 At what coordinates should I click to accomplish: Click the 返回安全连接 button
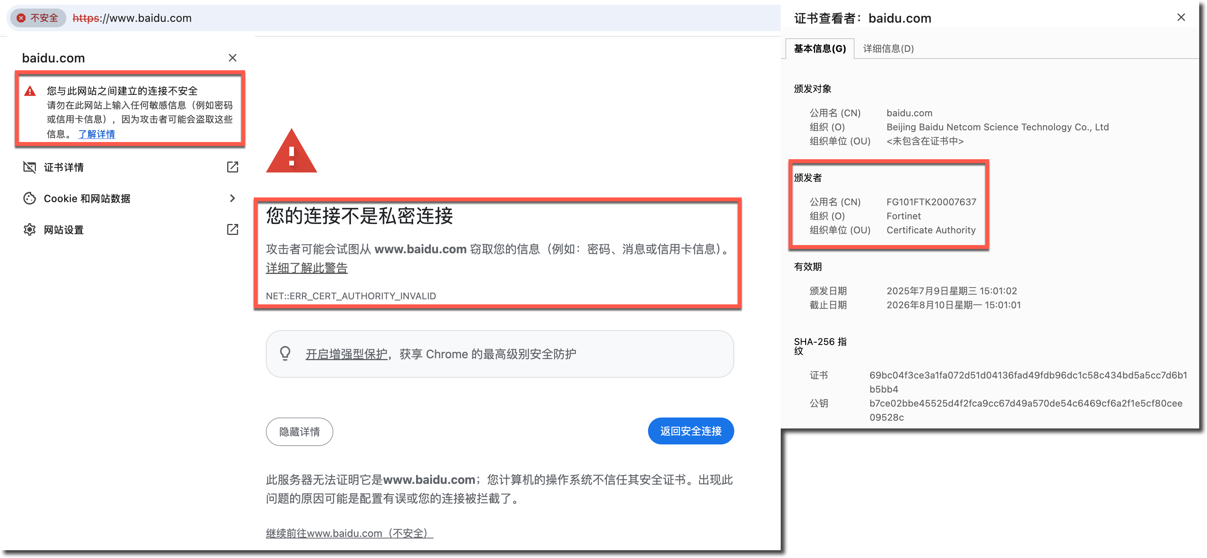click(x=691, y=431)
